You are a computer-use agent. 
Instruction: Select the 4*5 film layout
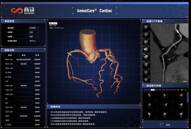[x=163, y=90]
